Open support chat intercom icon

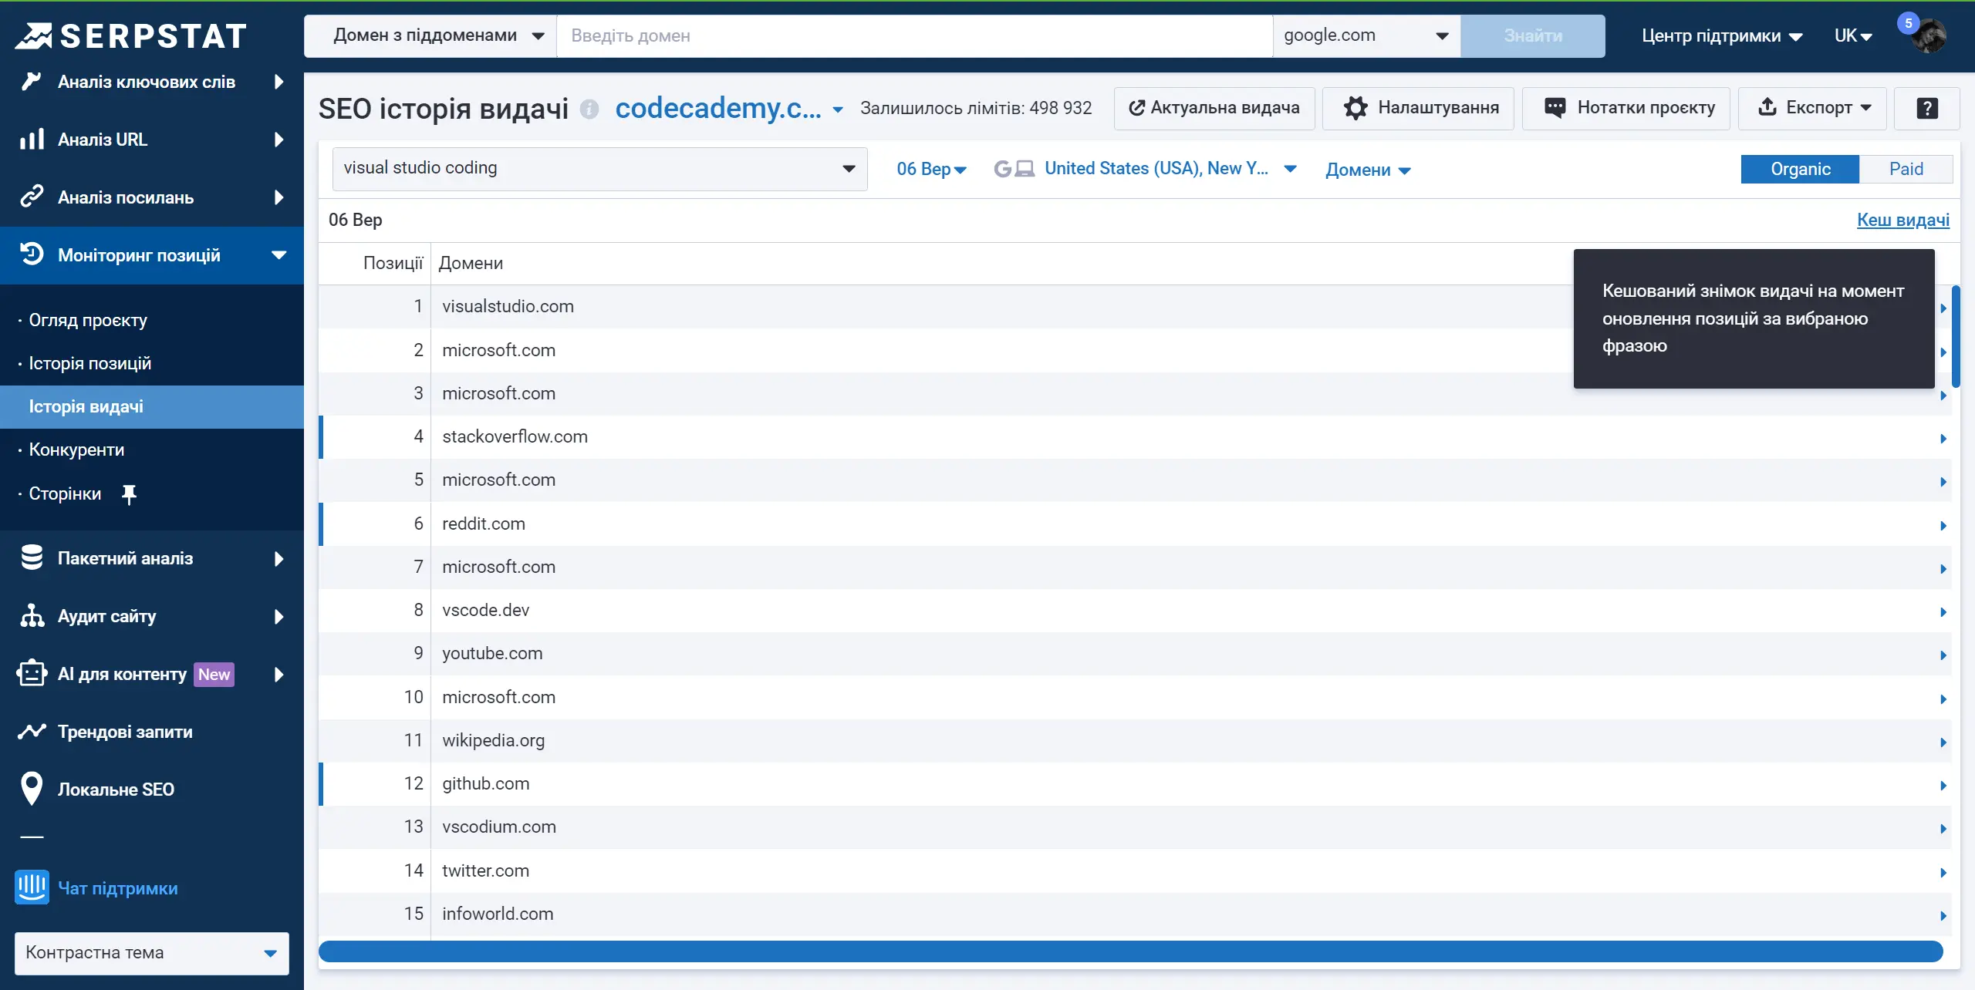32,887
